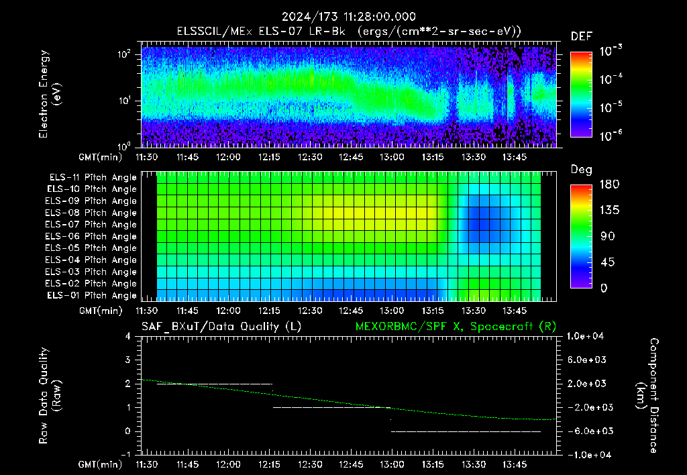Select the ELS-02 Pitch Angle row label
Viewport: 687px width, 475px height.
pos(91,284)
